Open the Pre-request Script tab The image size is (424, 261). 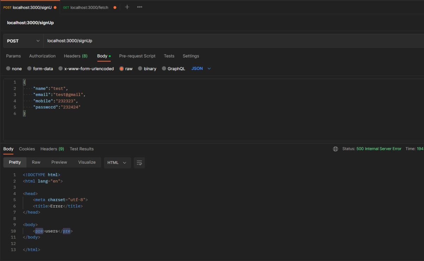[x=137, y=56]
